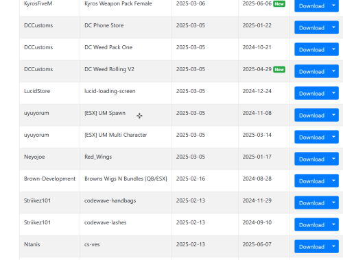Viewport: 343px width, 260px height.
Task: Download [ESX] UM Multi Character
Action: pos(311,137)
